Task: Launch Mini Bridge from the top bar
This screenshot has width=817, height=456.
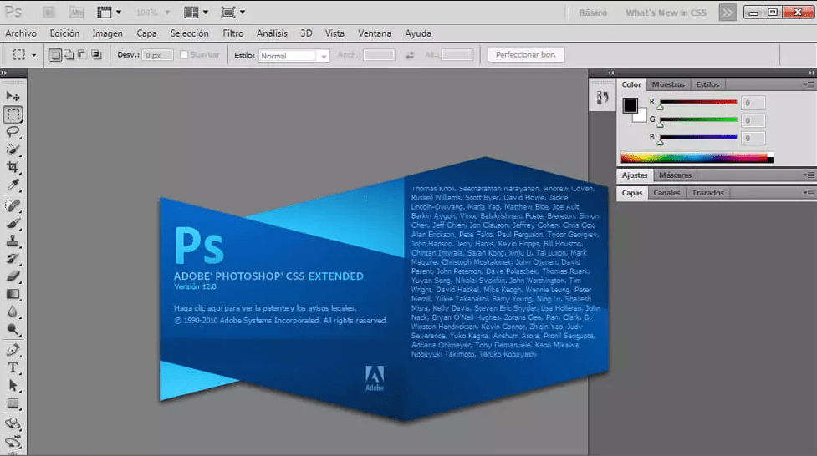Action: (x=77, y=12)
